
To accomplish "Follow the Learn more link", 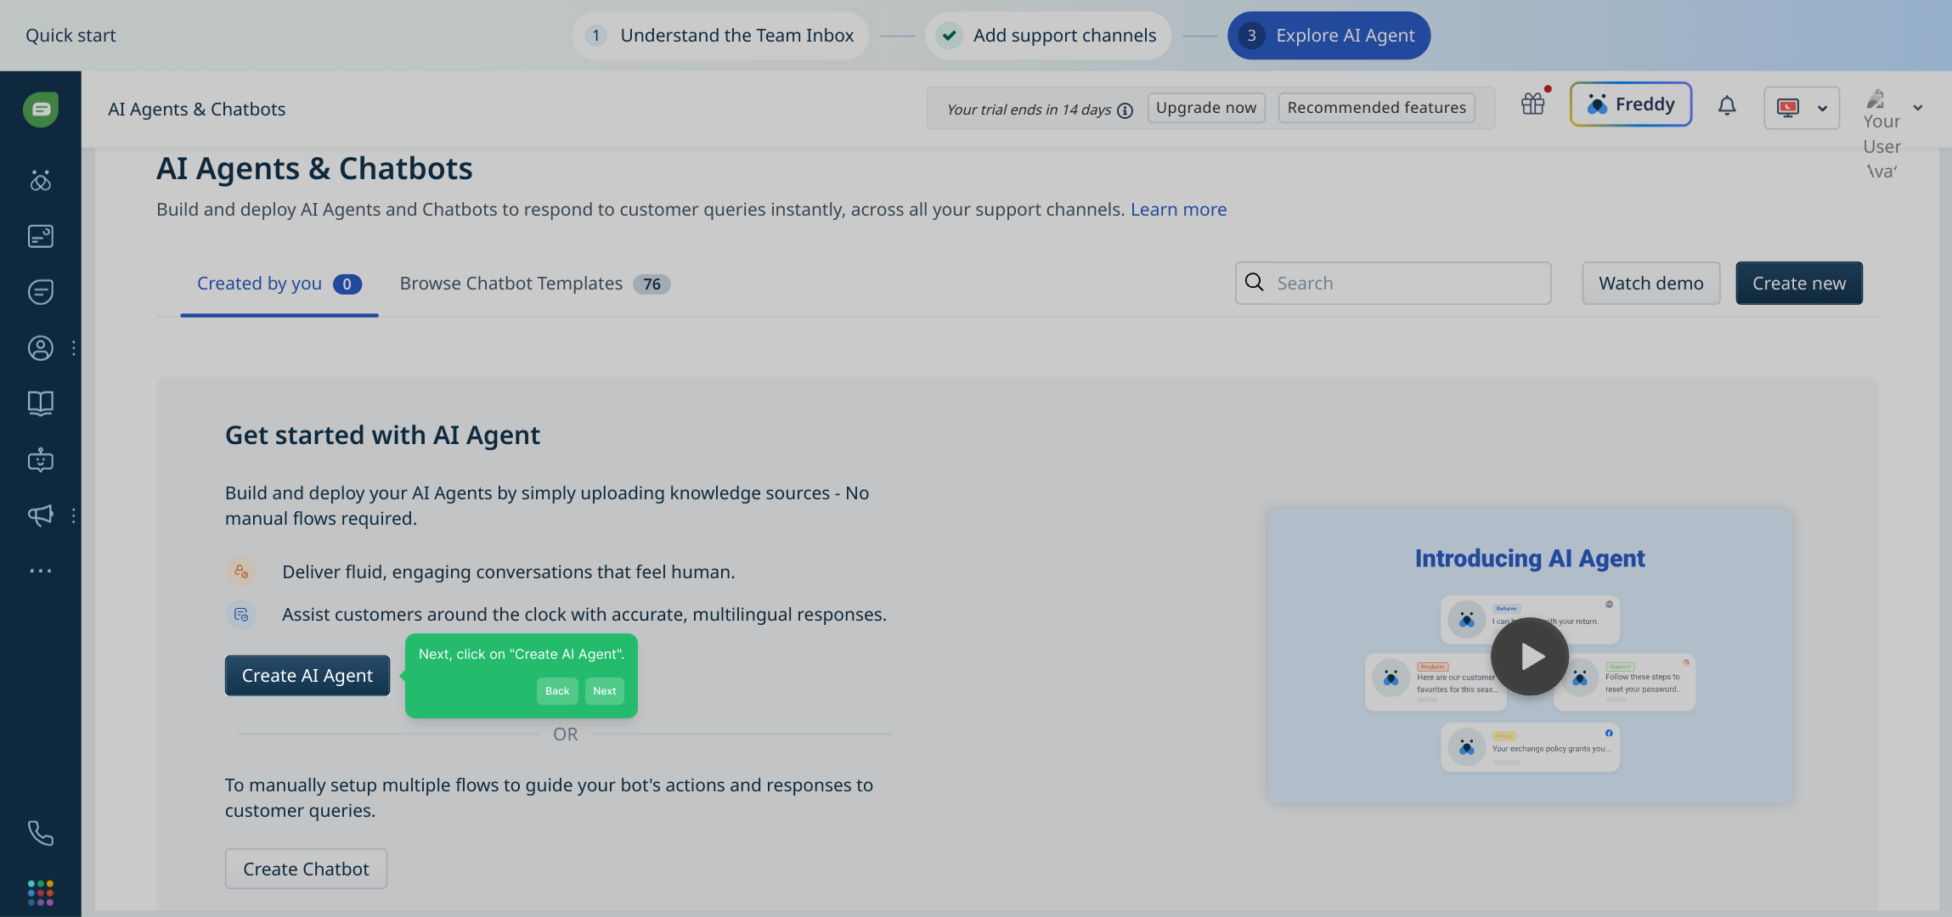I will 1178,210.
